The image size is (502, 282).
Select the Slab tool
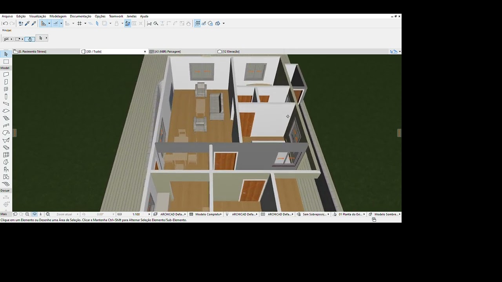[6, 111]
